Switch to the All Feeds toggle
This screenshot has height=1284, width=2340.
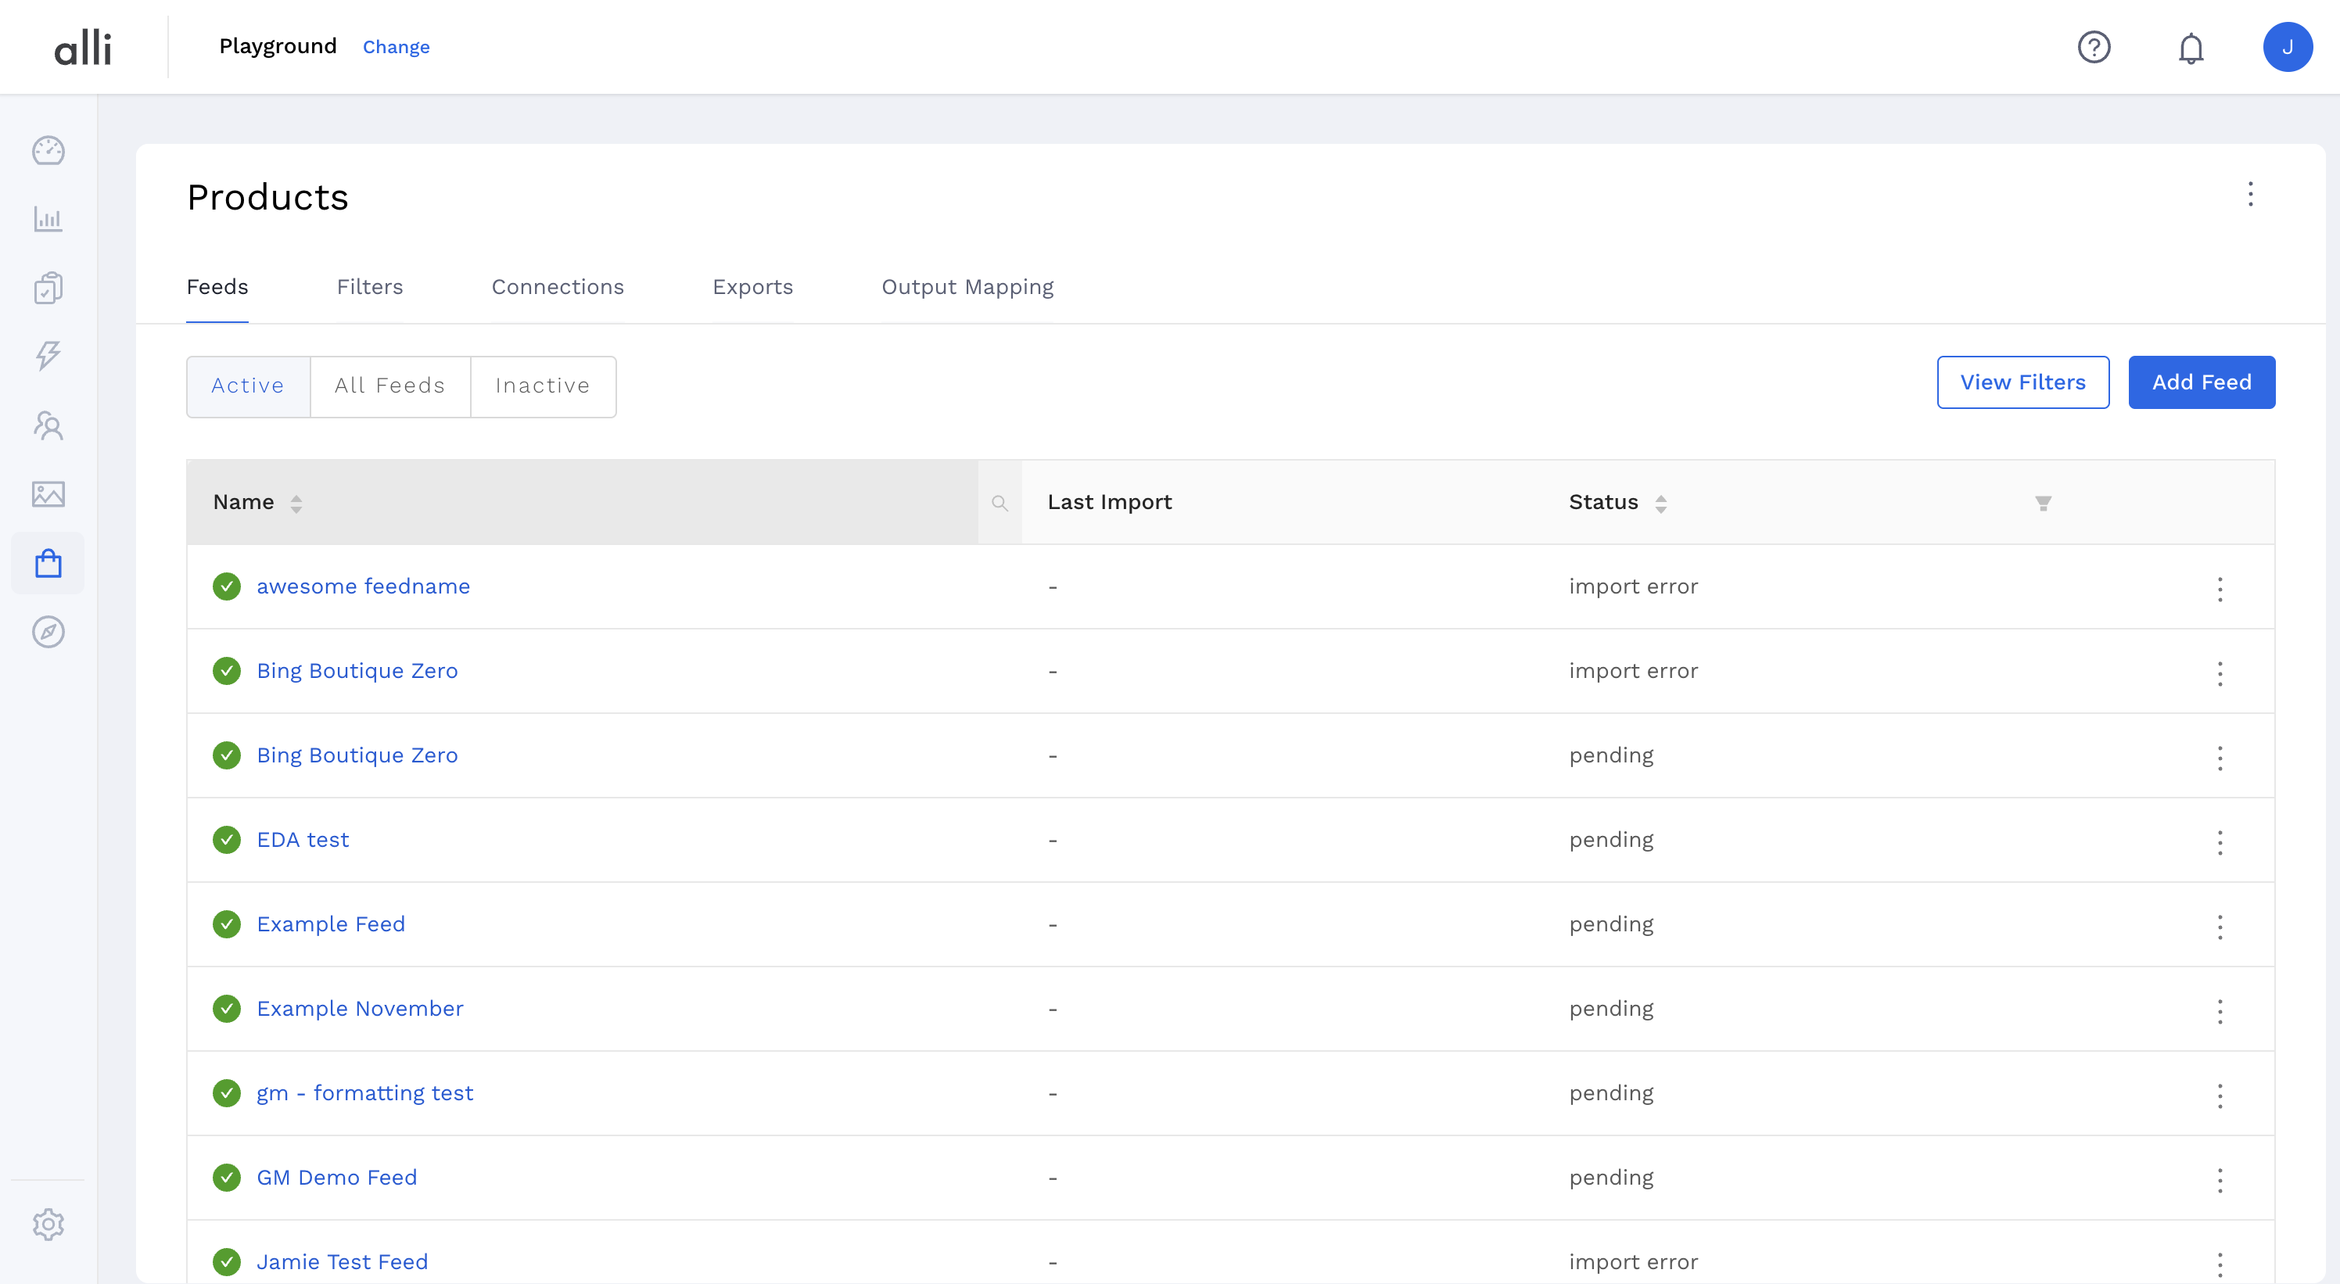pyautogui.click(x=389, y=386)
